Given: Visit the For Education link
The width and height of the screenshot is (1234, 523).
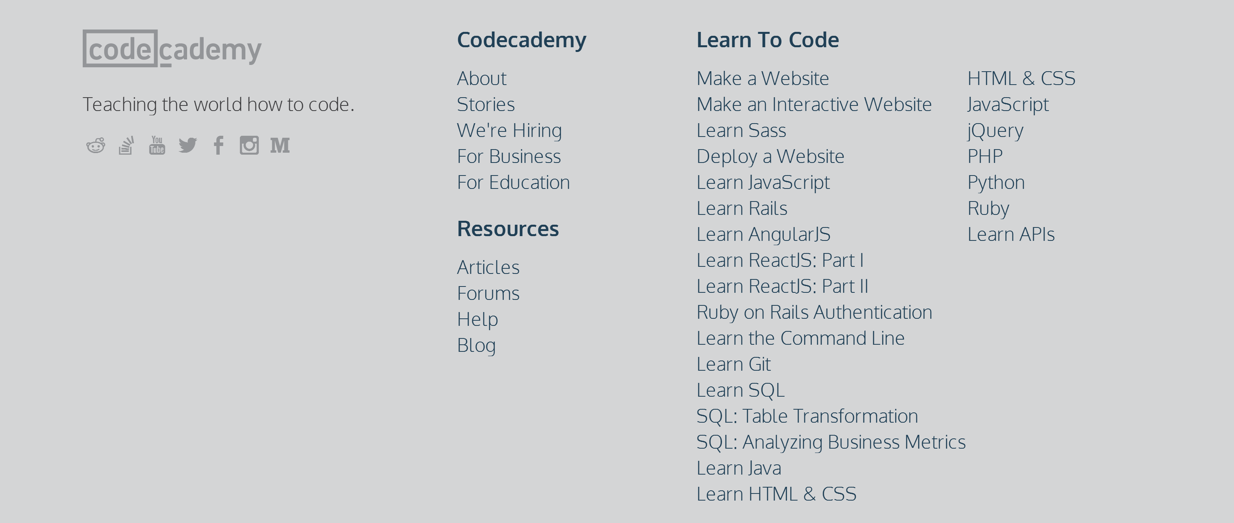Looking at the screenshot, I should pos(514,182).
